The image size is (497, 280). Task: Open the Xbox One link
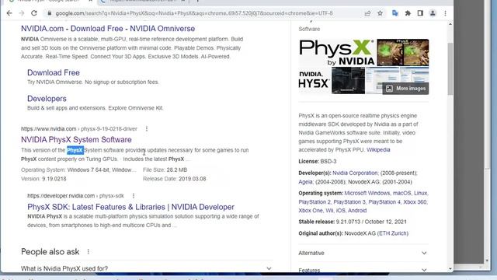click(x=311, y=211)
